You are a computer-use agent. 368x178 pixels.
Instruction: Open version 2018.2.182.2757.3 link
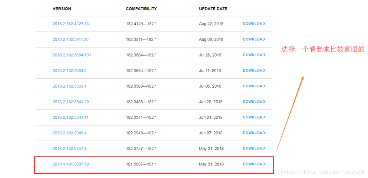pyautogui.click(x=69, y=149)
